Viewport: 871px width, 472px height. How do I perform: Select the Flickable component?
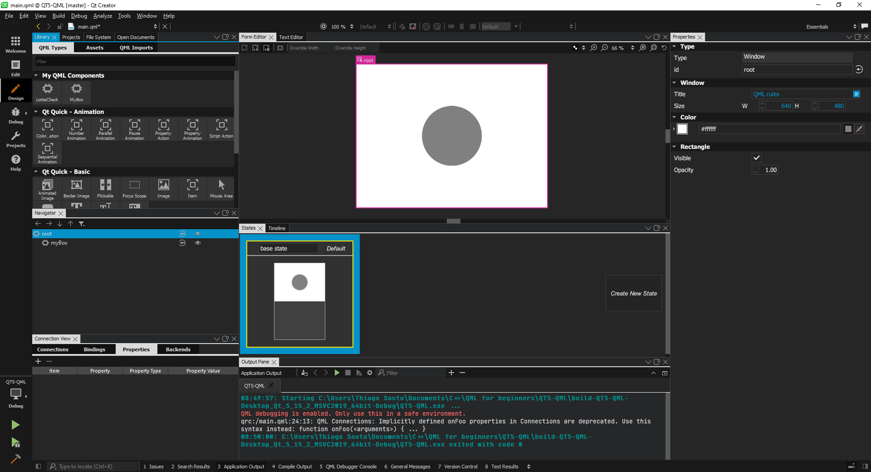105,189
